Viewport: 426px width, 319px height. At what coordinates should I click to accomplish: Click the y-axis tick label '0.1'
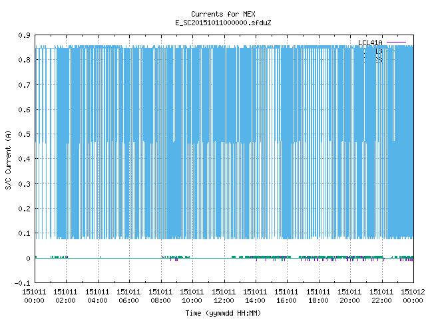(24, 233)
